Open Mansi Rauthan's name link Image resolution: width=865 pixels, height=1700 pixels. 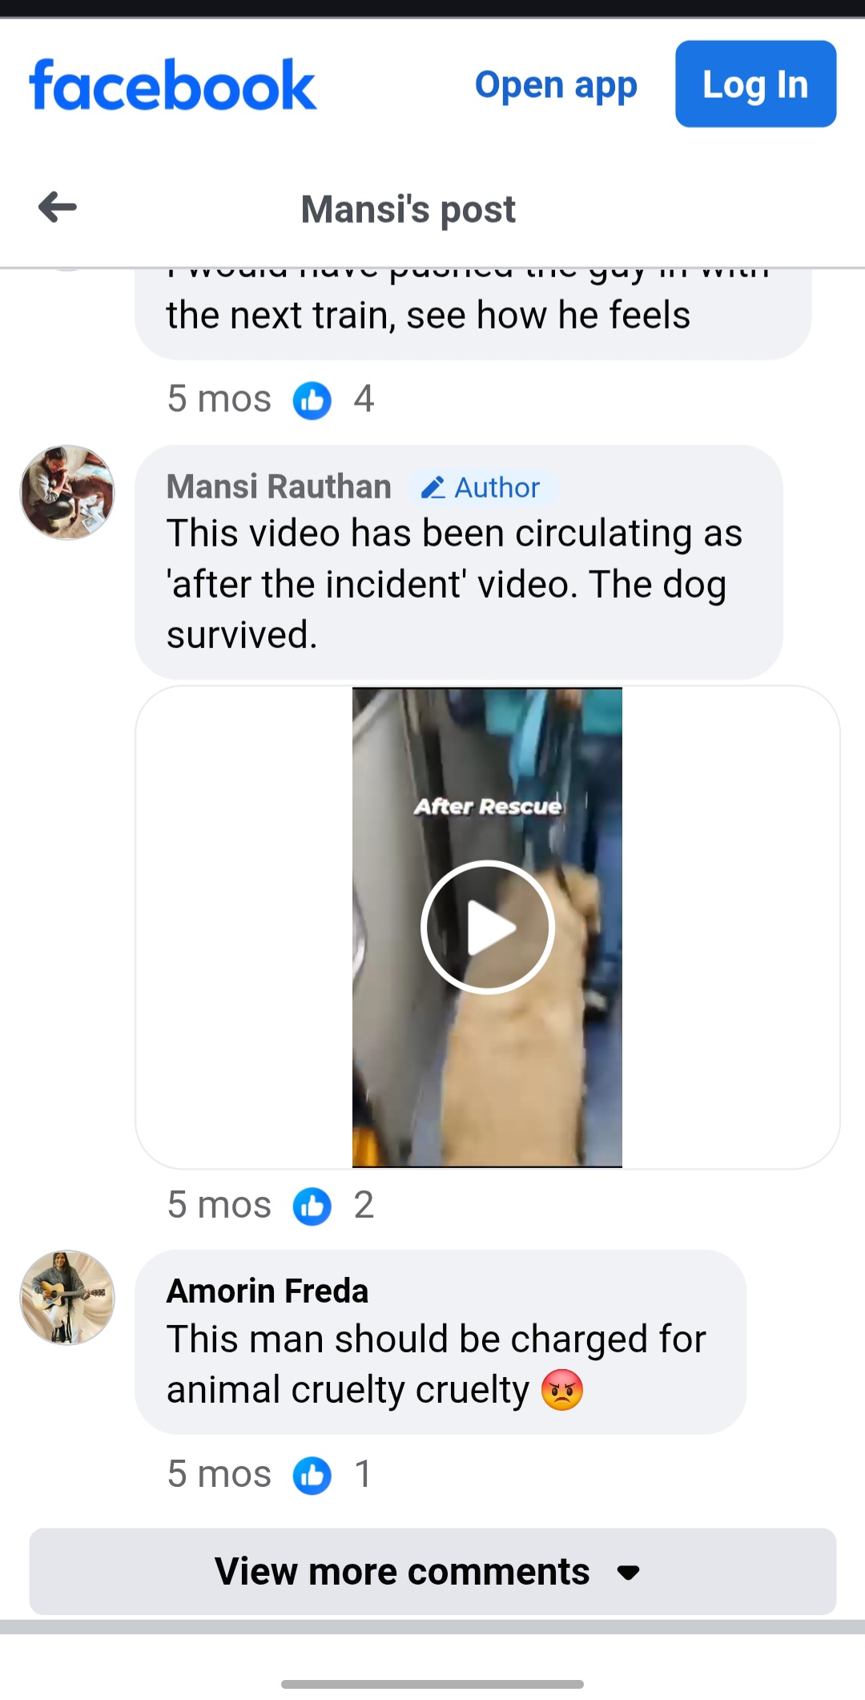tap(279, 486)
